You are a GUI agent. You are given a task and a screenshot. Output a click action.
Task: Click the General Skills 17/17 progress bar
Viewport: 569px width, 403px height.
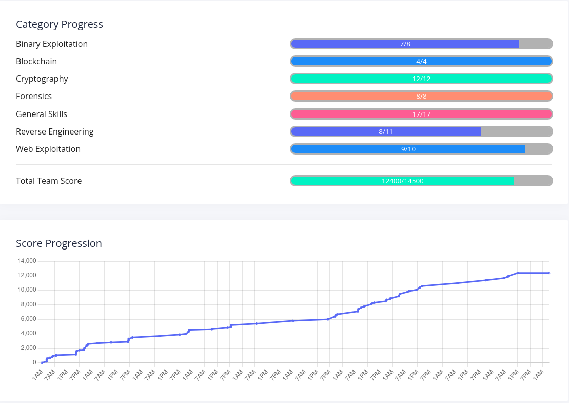click(421, 114)
